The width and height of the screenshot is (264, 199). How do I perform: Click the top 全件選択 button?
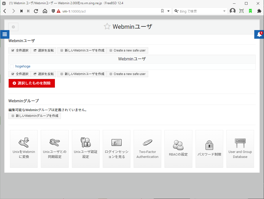tap(20, 50)
